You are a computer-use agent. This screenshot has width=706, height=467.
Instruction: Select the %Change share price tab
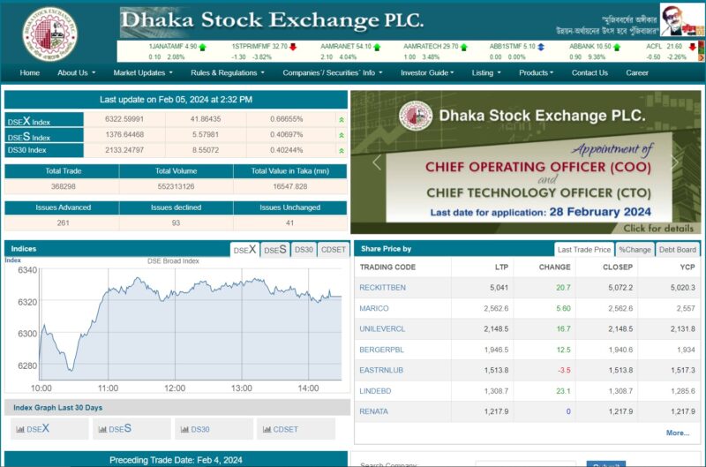[x=634, y=250]
